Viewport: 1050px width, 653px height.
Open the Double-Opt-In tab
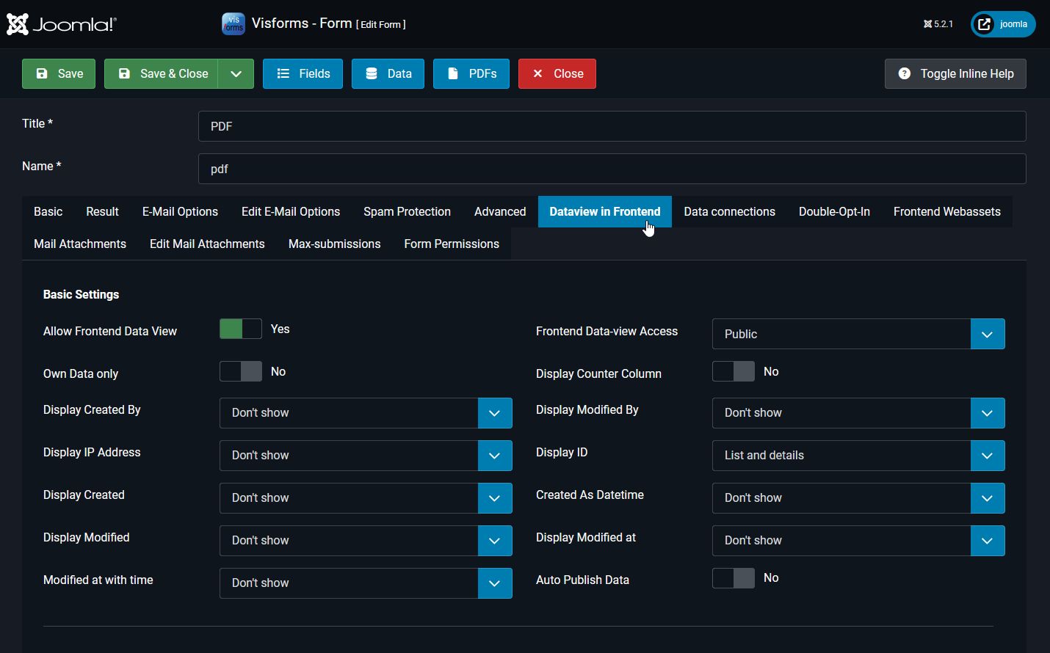(x=834, y=211)
